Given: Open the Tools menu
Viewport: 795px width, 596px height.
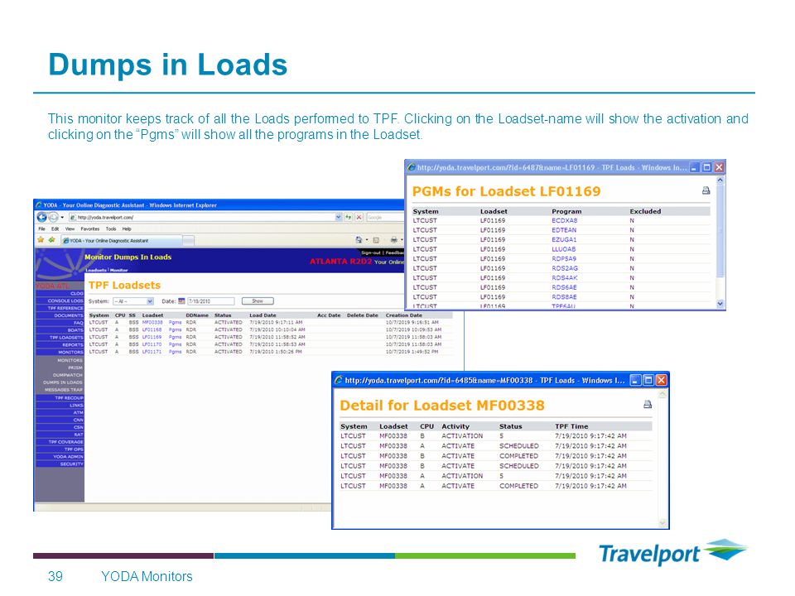Looking at the screenshot, I should [x=111, y=229].
